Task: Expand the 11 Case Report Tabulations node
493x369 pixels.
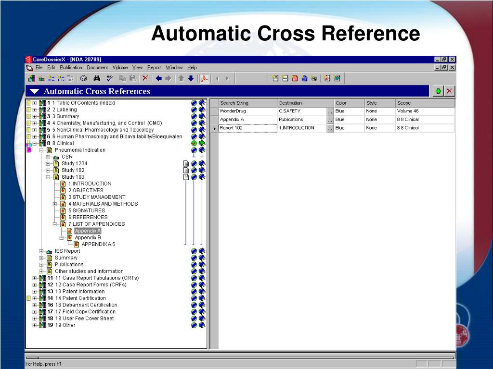Action: coord(35,278)
